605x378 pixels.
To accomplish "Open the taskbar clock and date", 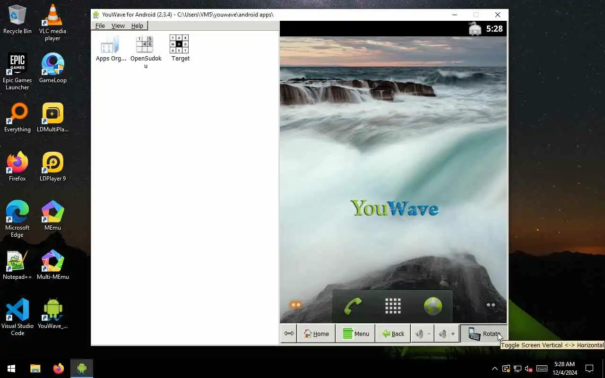I will tap(564, 369).
